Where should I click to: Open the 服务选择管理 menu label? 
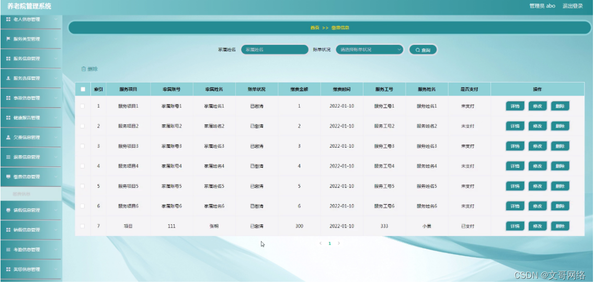(x=27, y=78)
